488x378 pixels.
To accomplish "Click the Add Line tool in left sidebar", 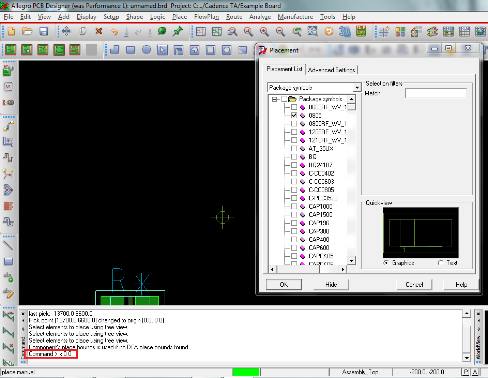I will point(8,246).
